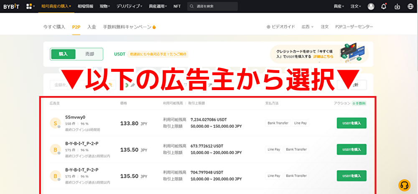Click 0手数料 badge in header
418x194 pixels.
[x=359, y=103]
